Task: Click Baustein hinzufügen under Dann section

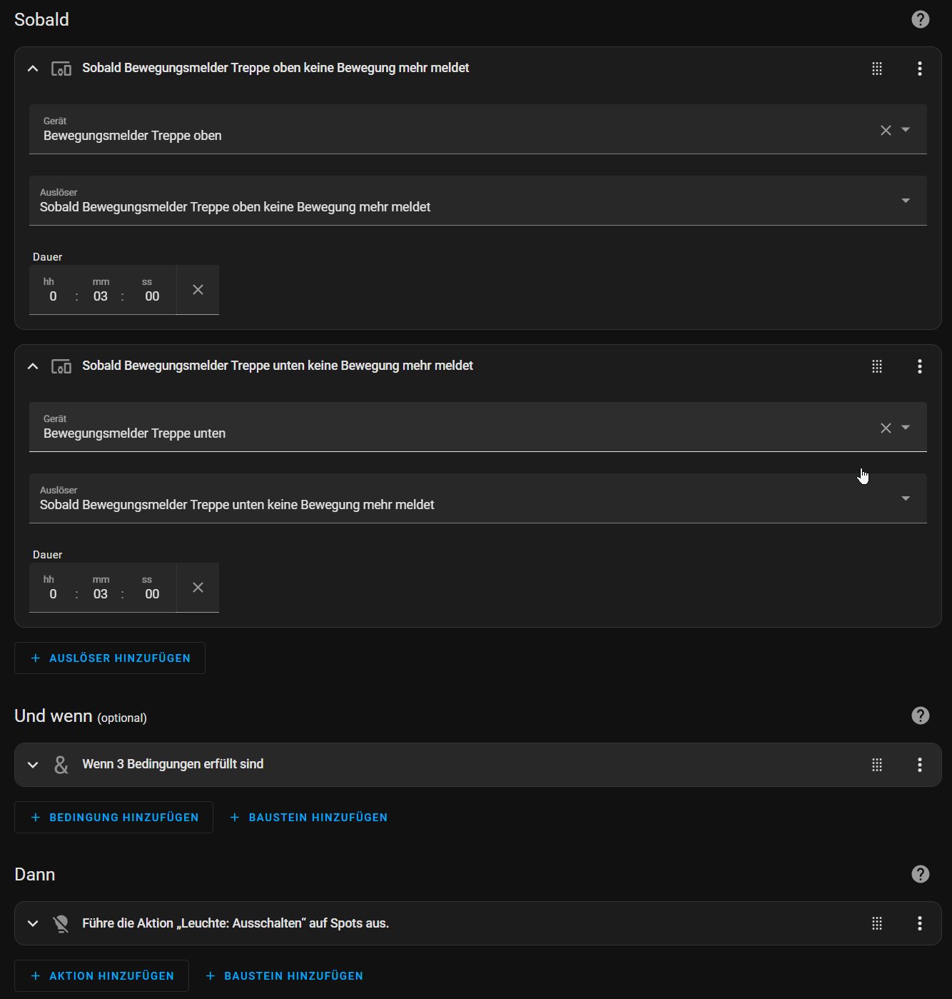Action: (x=285, y=975)
